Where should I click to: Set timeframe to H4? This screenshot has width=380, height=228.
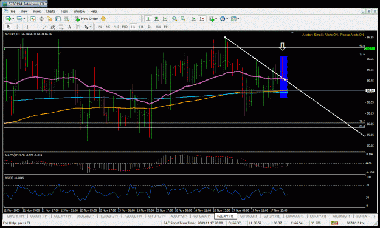[x=141, y=27]
